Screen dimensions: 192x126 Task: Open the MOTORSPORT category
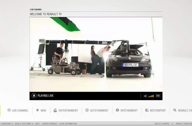(158, 110)
